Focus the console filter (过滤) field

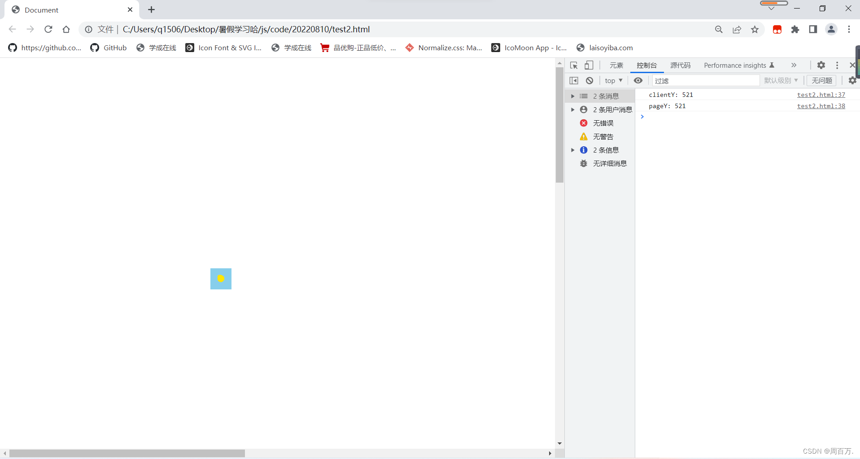(x=706, y=80)
